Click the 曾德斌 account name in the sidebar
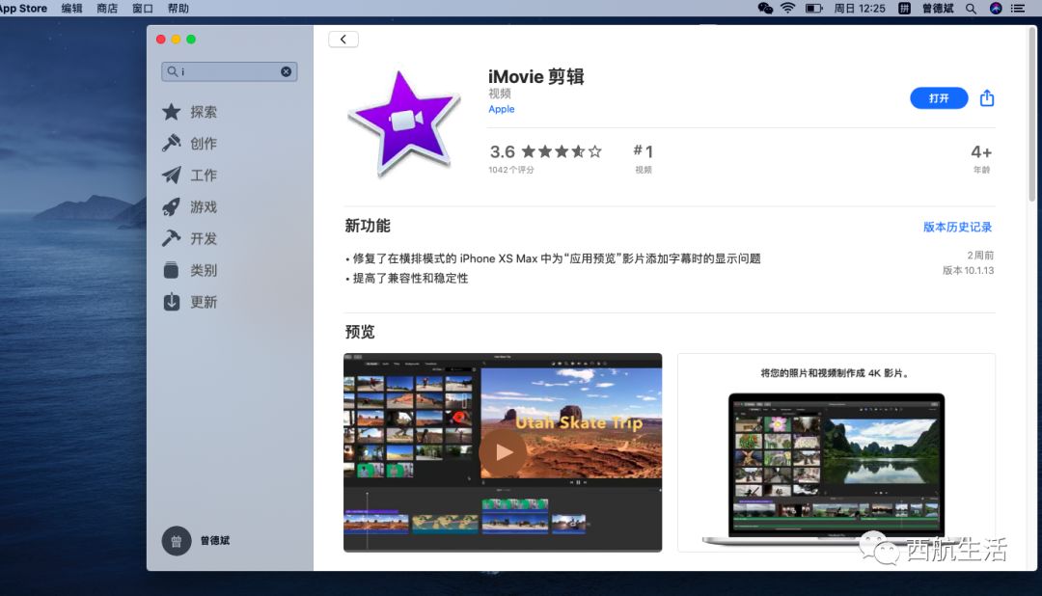1042x596 pixels. 215,541
